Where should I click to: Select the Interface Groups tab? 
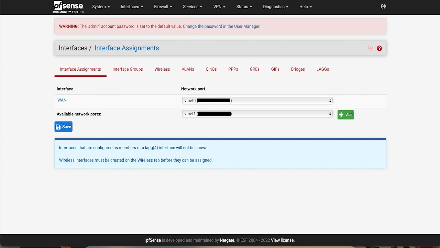point(128,69)
